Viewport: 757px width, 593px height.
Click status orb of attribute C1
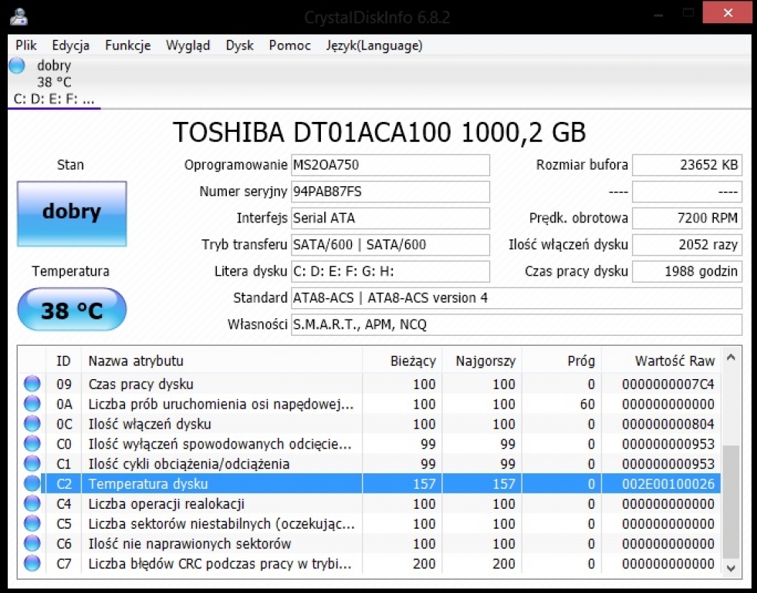32,463
